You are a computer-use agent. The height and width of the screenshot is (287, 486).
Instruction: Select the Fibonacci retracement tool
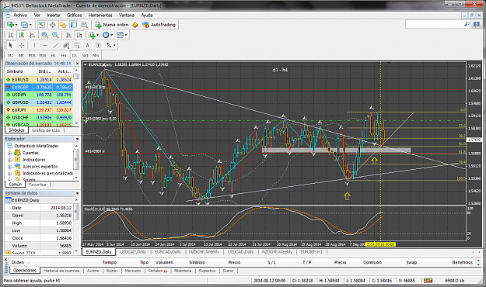pyautogui.click(x=76, y=45)
